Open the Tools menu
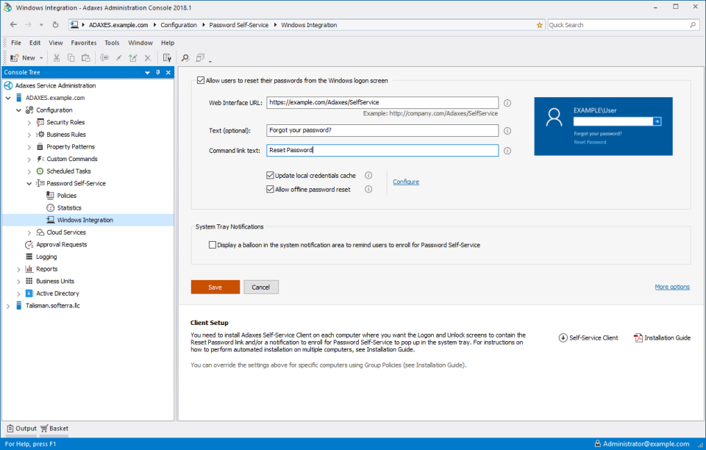Screen dimensions: 706x450 pyautogui.click(x=112, y=43)
